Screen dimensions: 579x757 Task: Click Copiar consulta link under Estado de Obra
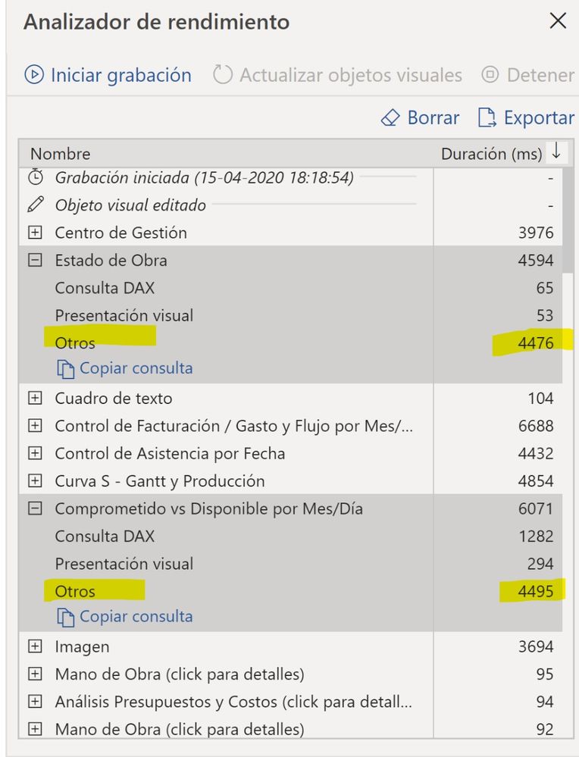tap(136, 368)
